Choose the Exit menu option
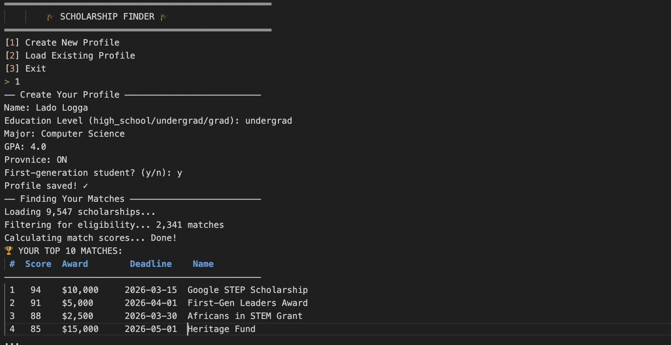 pos(36,69)
